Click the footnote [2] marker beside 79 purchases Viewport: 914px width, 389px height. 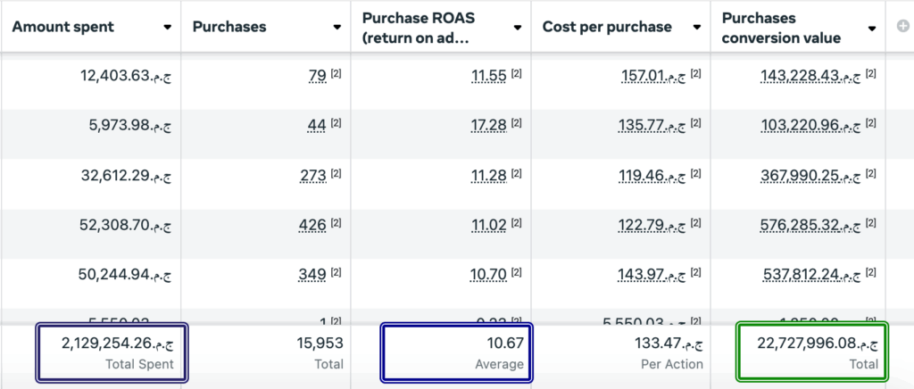(336, 74)
